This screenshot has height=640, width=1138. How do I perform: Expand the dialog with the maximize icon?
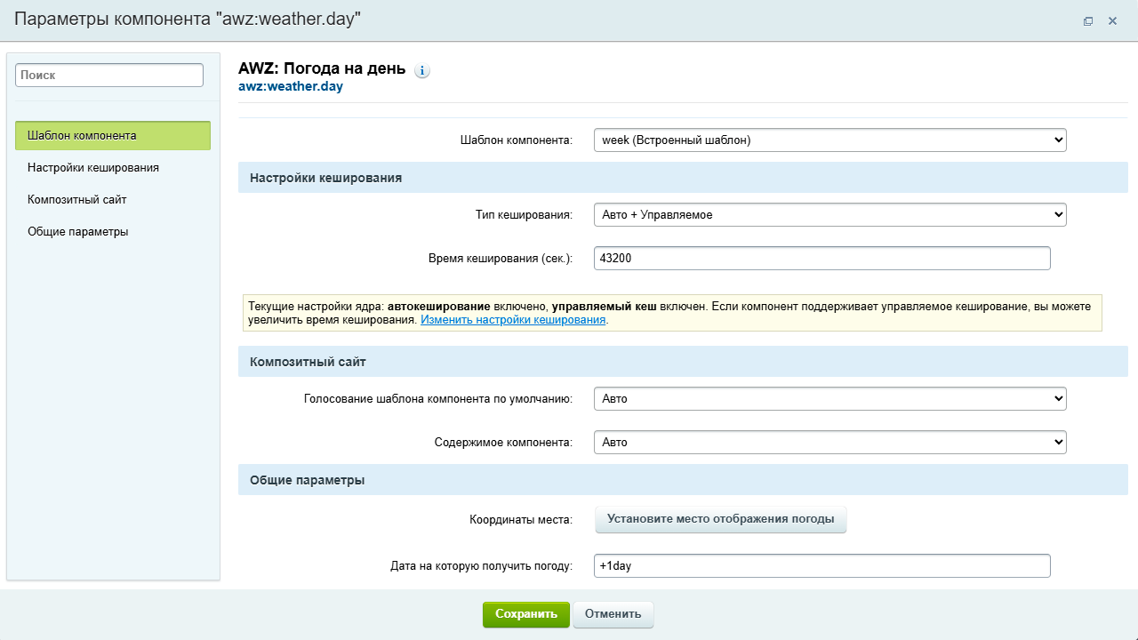point(1087,21)
